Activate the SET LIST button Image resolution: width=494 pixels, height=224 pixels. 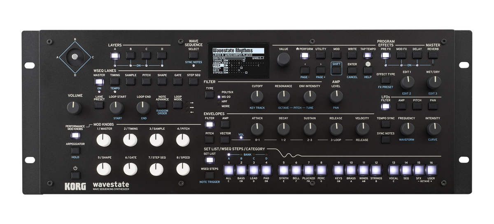click(x=209, y=160)
